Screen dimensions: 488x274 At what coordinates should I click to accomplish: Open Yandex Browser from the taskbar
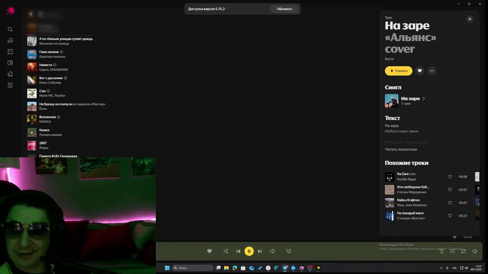tap(268, 268)
